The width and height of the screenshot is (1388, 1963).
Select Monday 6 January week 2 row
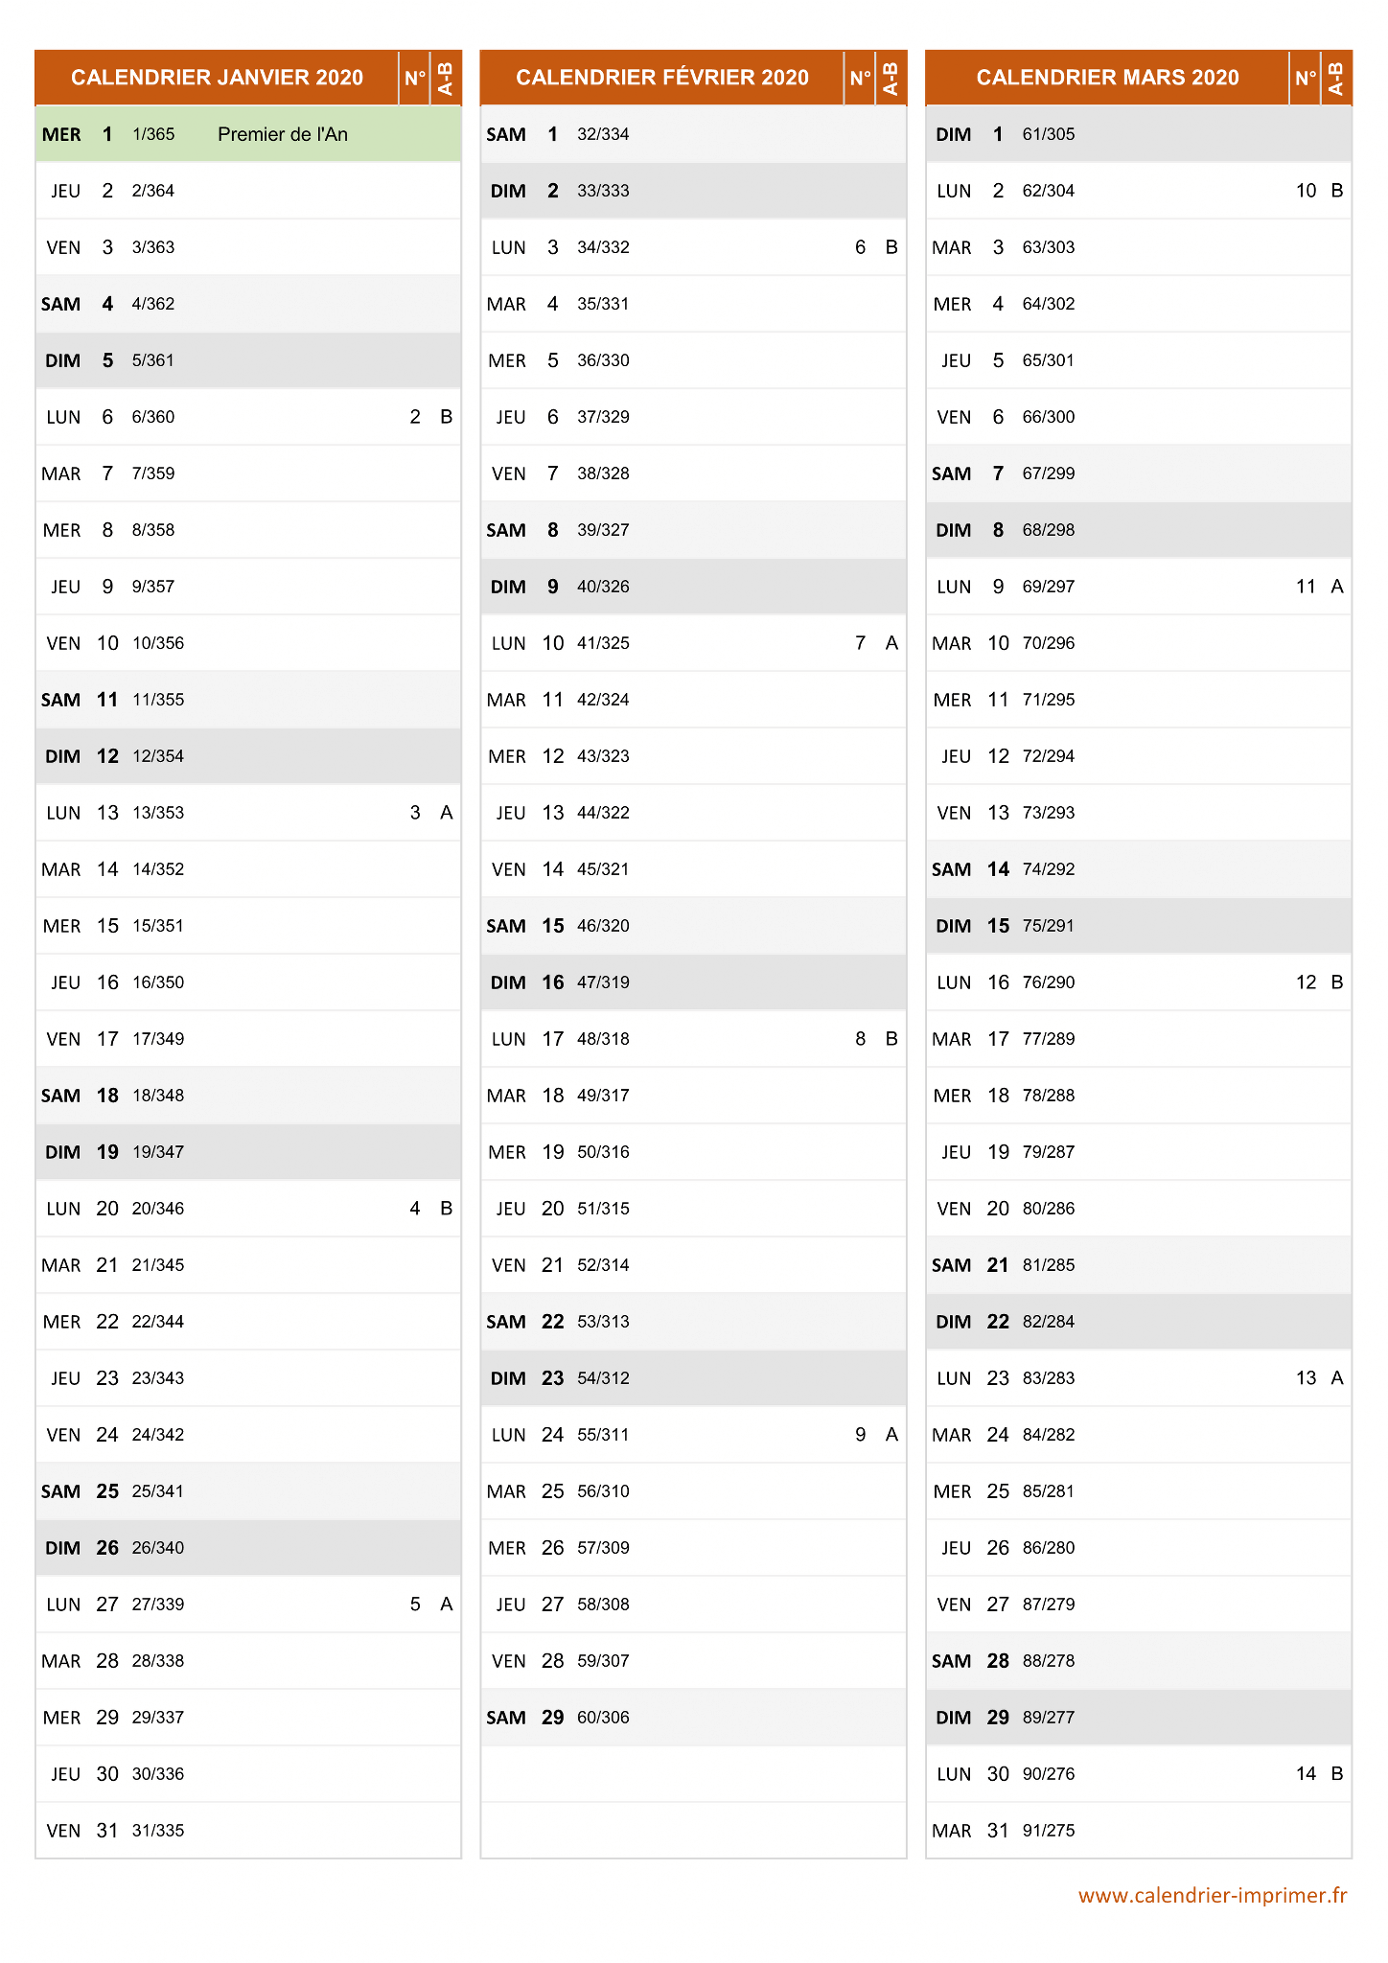[248, 417]
